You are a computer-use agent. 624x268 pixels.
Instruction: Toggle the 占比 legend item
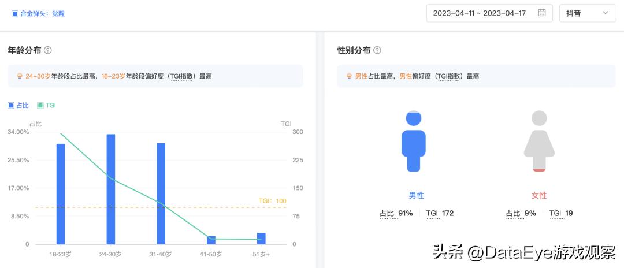(x=18, y=105)
